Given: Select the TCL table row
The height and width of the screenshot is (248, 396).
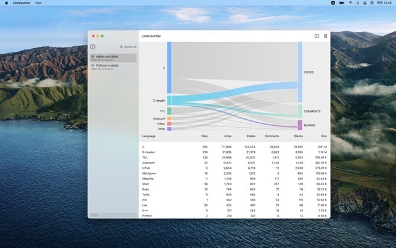Looking at the screenshot, I should [x=235, y=157].
